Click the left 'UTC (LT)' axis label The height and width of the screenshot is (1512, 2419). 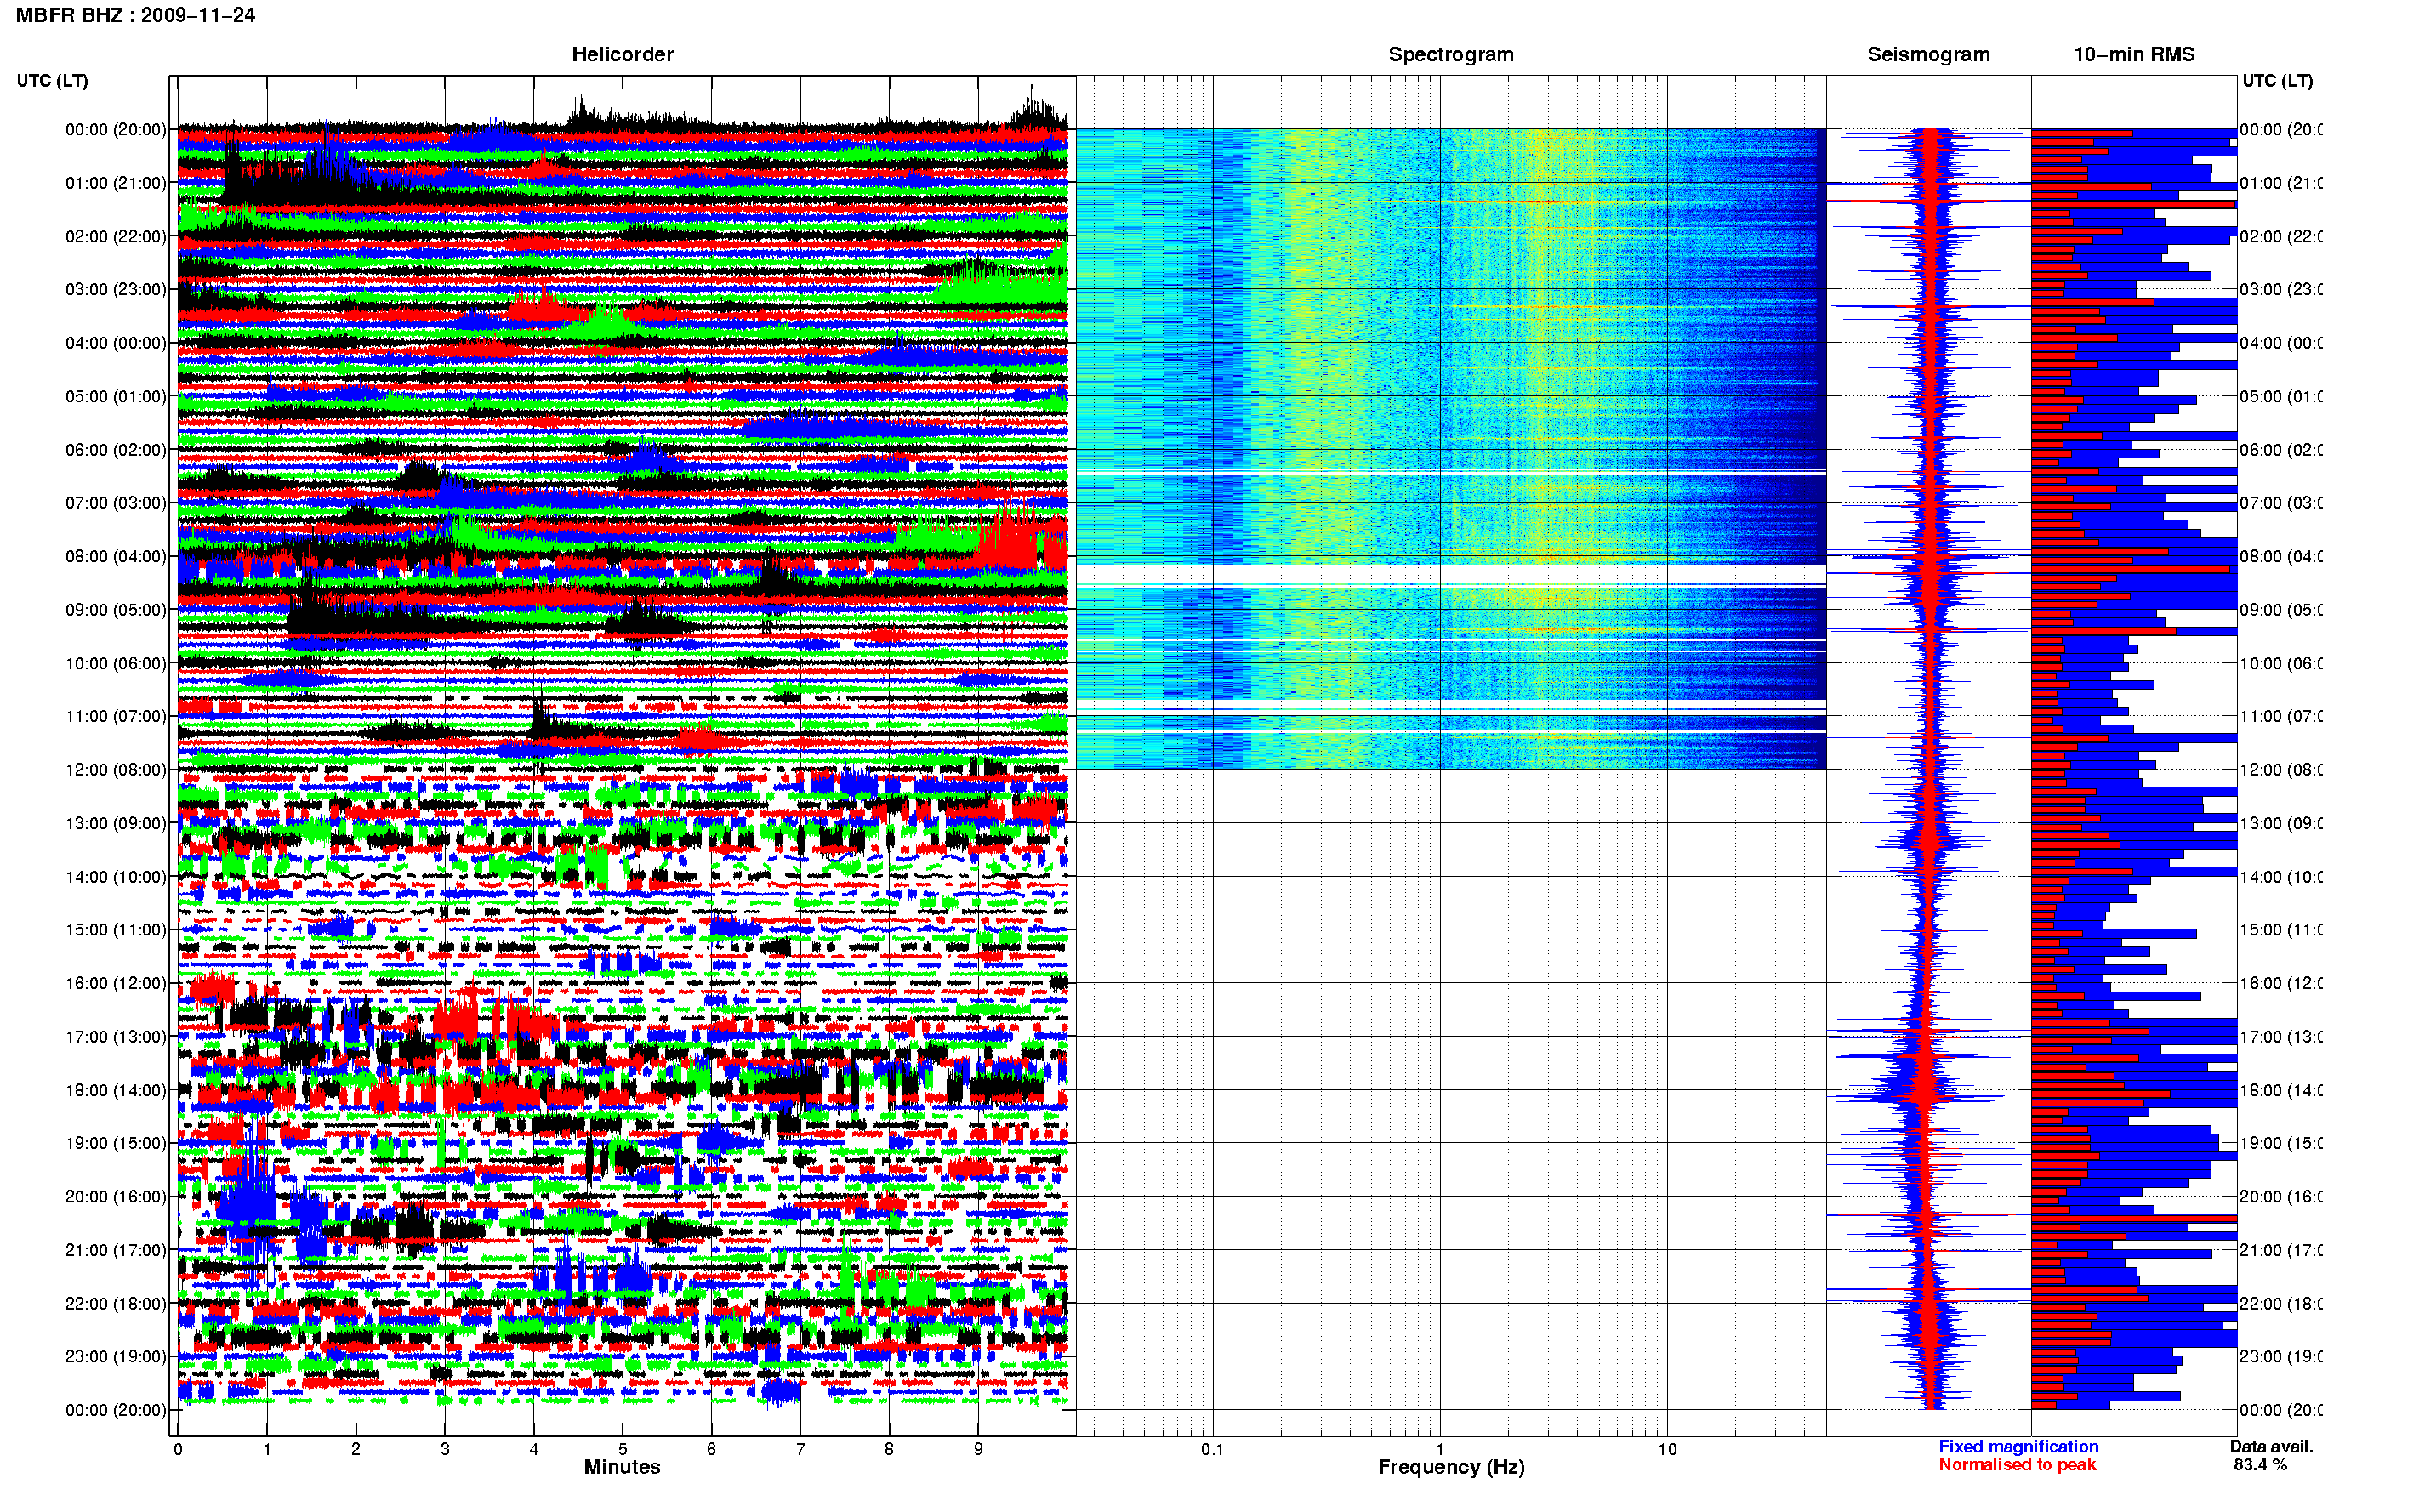tap(52, 80)
